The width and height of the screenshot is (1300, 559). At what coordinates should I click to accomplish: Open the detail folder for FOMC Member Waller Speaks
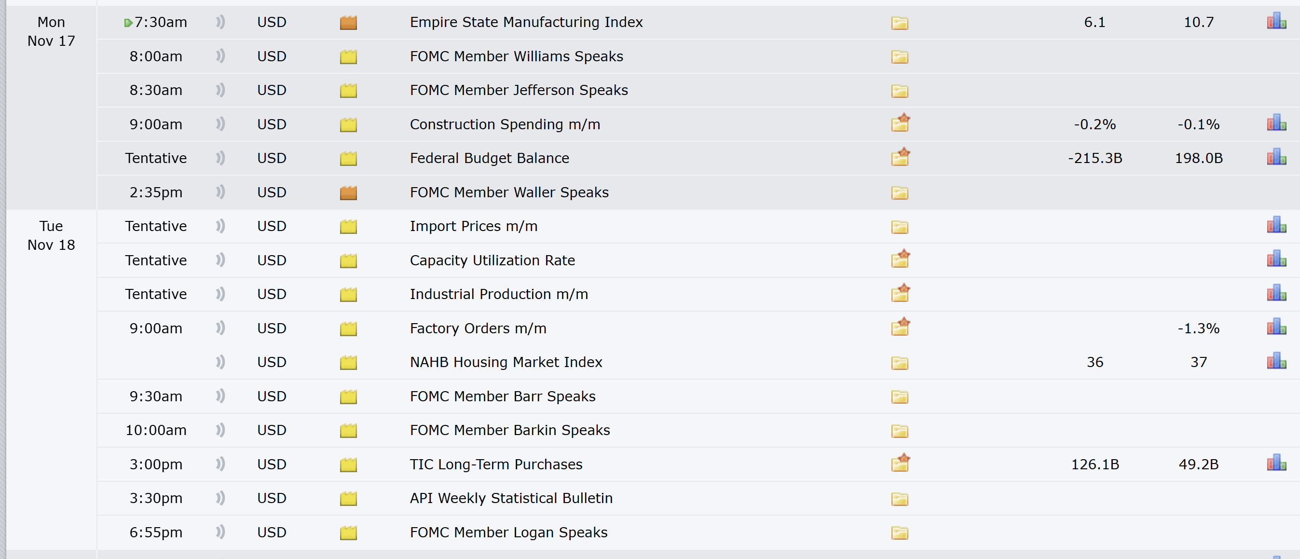point(899,193)
